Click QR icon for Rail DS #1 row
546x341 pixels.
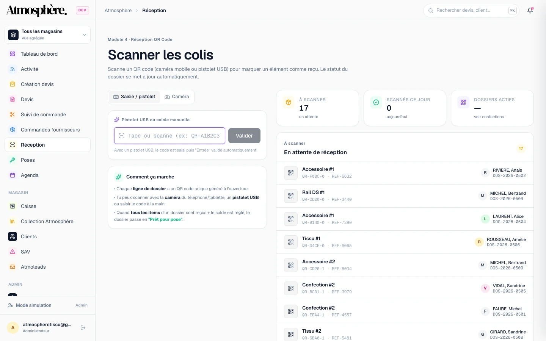(x=291, y=196)
